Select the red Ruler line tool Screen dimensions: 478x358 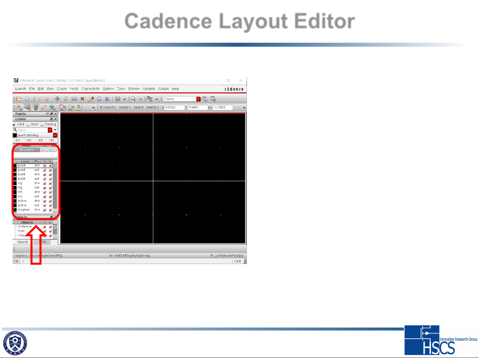[x=44, y=108]
